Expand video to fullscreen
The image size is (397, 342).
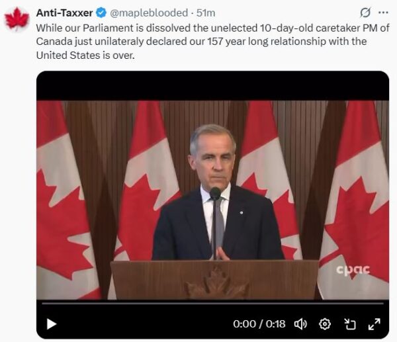pos(374,323)
